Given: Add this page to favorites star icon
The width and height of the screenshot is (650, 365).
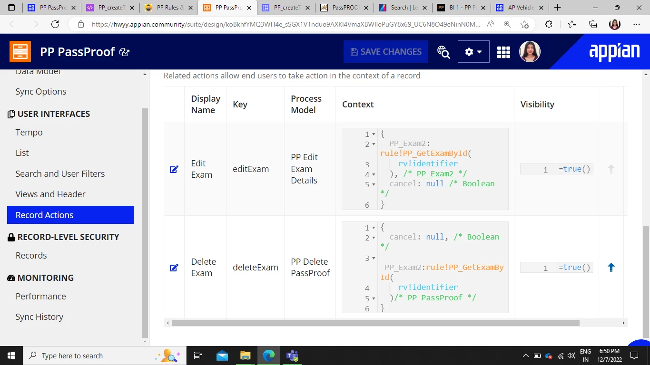Looking at the screenshot, I should tap(524, 24).
